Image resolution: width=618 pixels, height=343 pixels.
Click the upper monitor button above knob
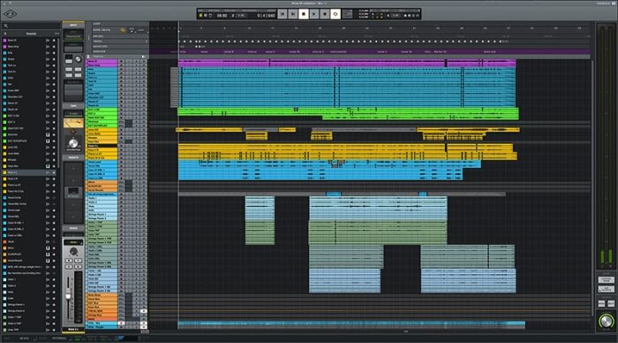[x=607, y=280]
